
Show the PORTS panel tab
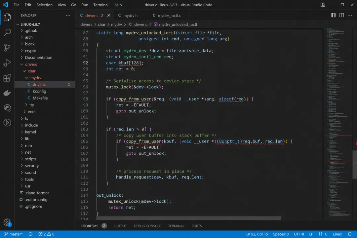[x=196, y=226]
